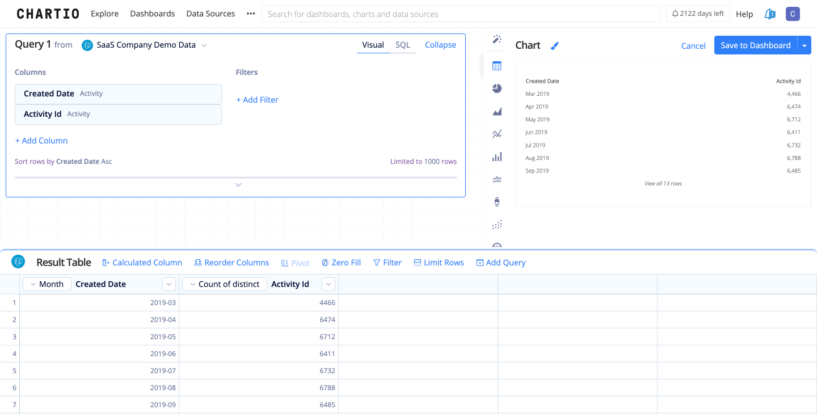The width and height of the screenshot is (817, 414).
Task: Click the 6474 cell in Result Table
Action: pos(259,320)
